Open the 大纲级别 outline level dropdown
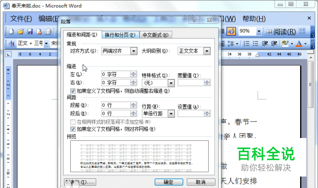The height and width of the screenshot is (188, 318). pyautogui.click(x=207, y=51)
